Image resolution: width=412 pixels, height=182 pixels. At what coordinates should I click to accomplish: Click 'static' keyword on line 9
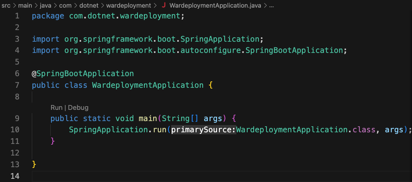coord(97,118)
